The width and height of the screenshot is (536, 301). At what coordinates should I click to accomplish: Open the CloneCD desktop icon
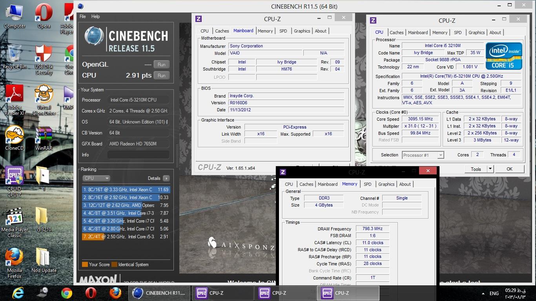tap(15, 138)
